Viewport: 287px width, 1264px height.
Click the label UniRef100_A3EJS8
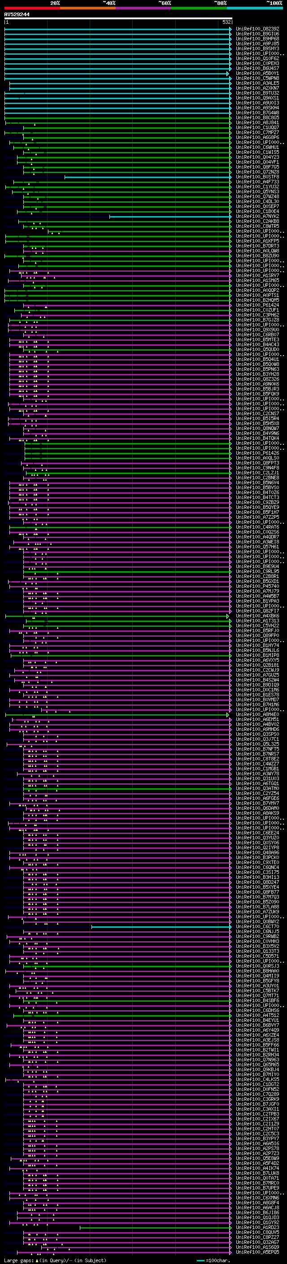pos(257,1040)
